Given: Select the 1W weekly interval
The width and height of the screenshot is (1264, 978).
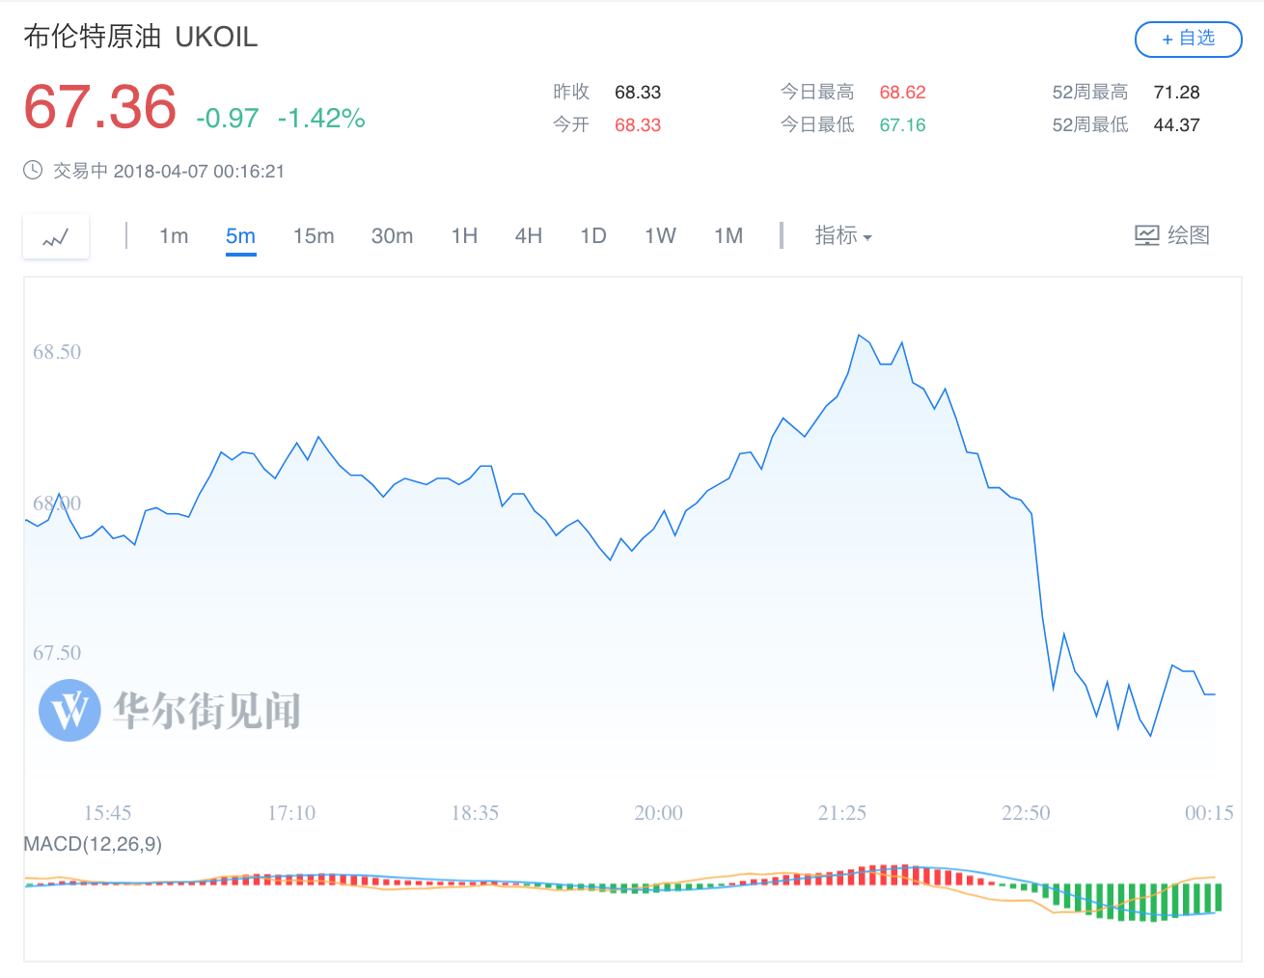Looking at the screenshot, I should point(660,236).
